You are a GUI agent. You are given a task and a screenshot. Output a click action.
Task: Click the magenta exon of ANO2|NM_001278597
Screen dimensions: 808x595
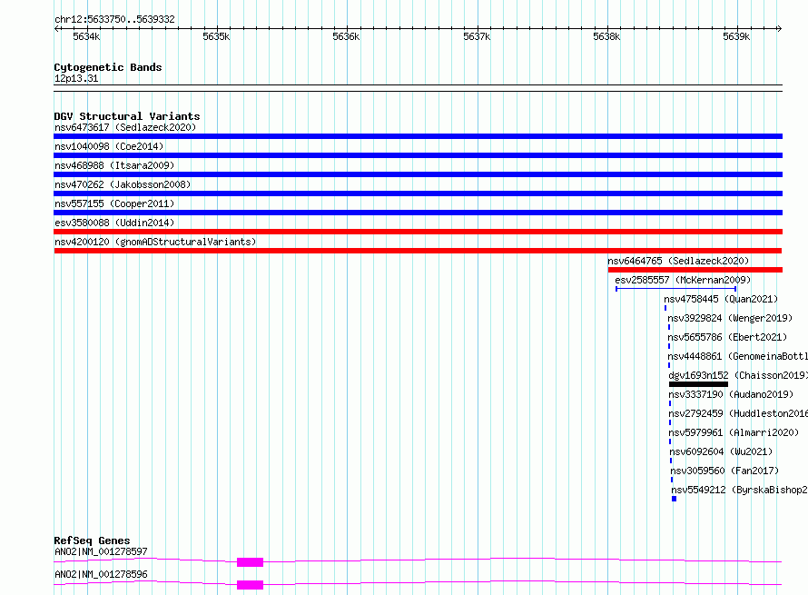pyautogui.click(x=250, y=562)
